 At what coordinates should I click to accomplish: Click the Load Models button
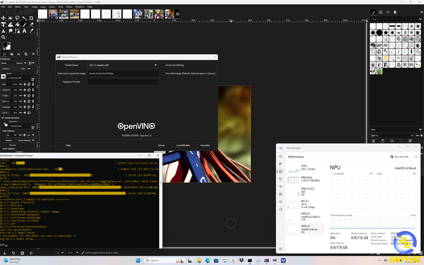(183, 145)
